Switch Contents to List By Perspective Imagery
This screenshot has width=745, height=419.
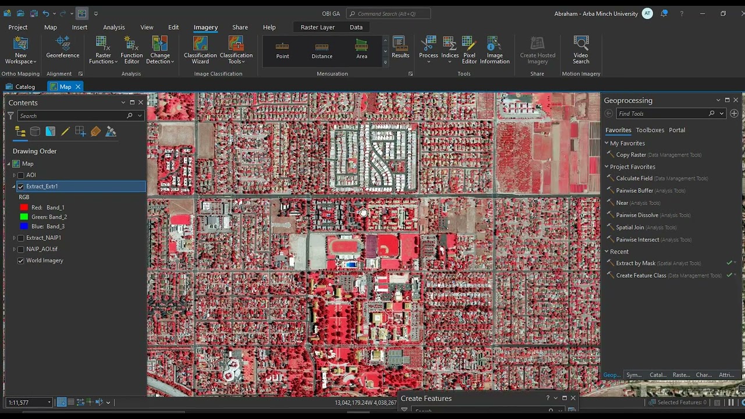coord(111,132)
